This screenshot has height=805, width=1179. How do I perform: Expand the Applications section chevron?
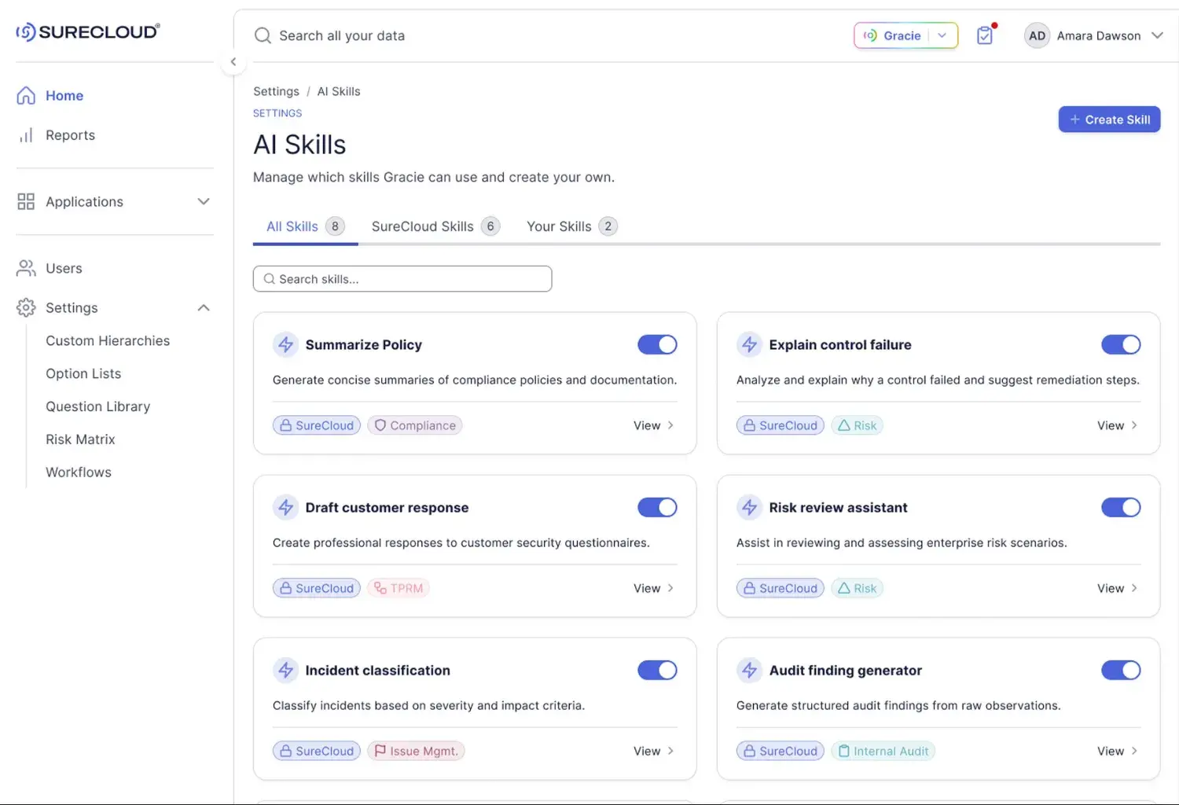(x=204, y=201)
